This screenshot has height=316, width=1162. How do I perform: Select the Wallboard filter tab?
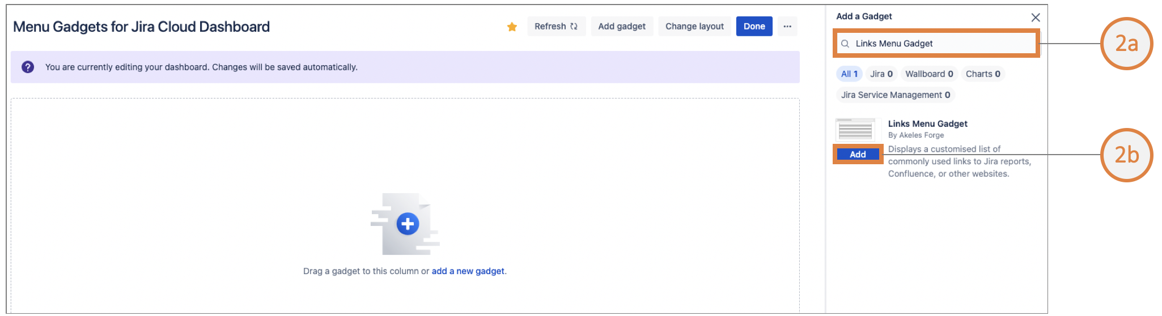tap(929, 74)
